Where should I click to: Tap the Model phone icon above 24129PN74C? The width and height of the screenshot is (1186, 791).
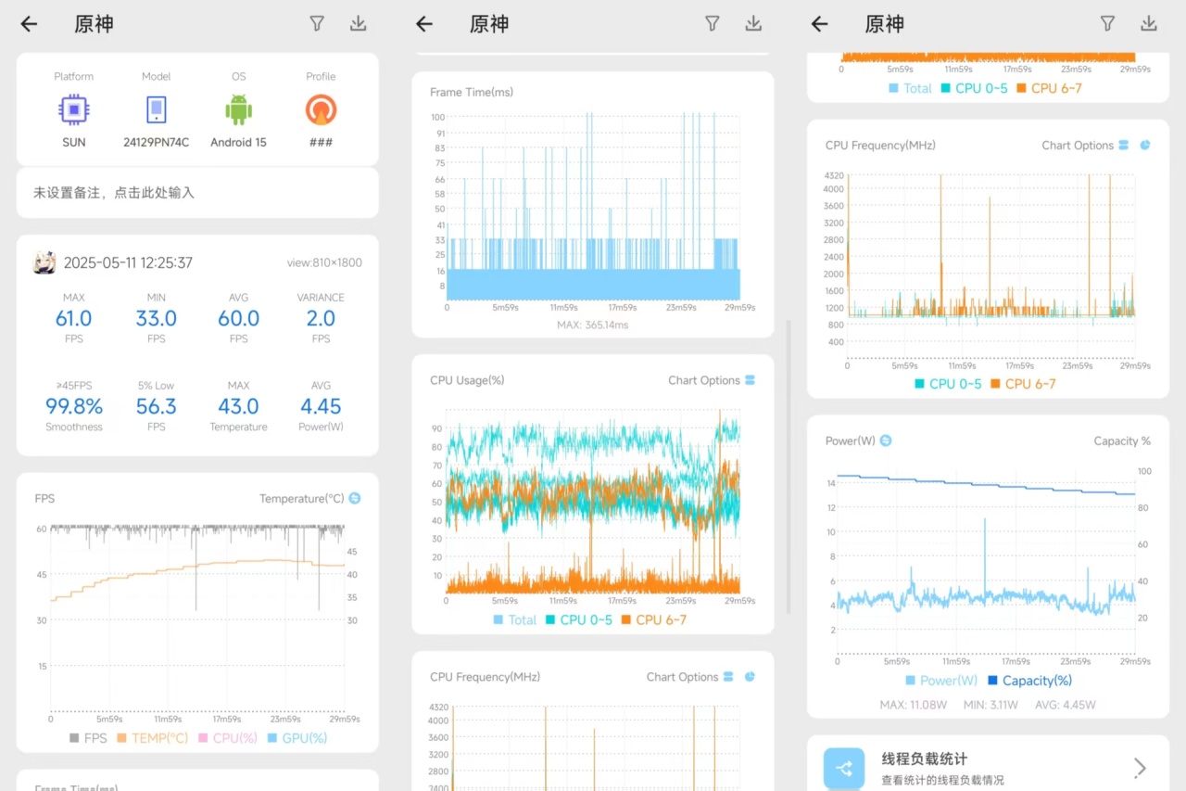(x=156, y=109)
